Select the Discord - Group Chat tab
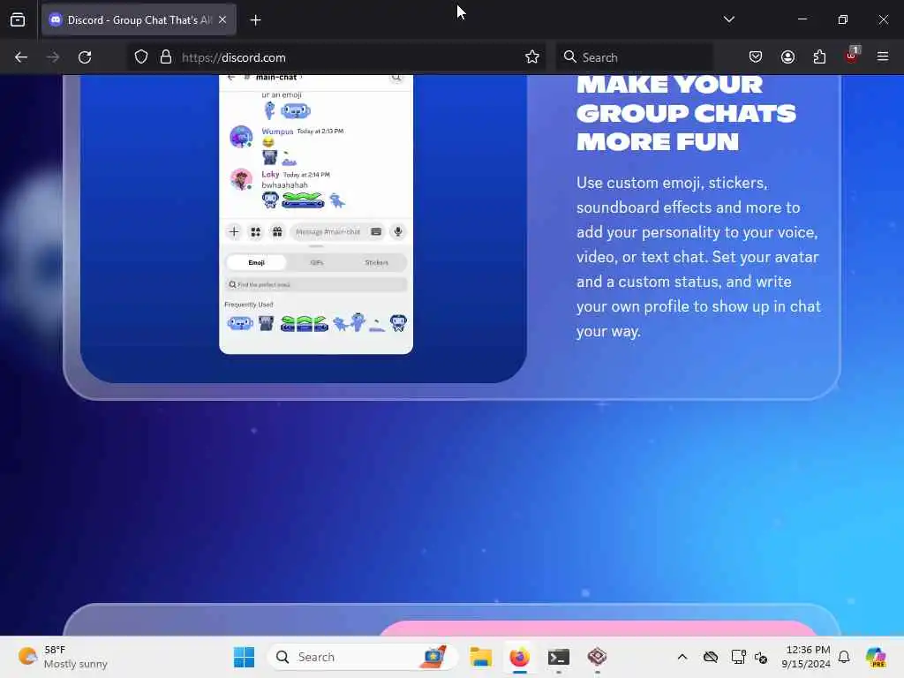904x678 pixels. tap(139, 20)
